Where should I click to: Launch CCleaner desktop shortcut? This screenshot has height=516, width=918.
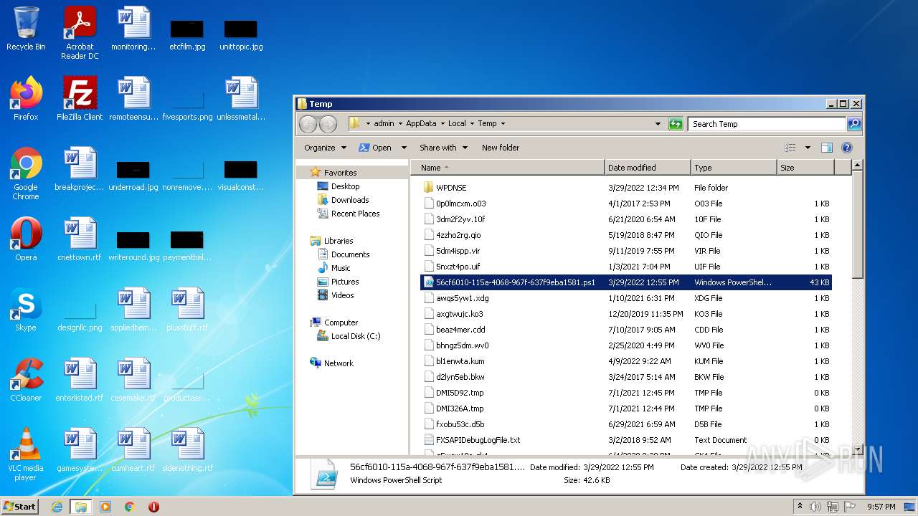[26, 379]
